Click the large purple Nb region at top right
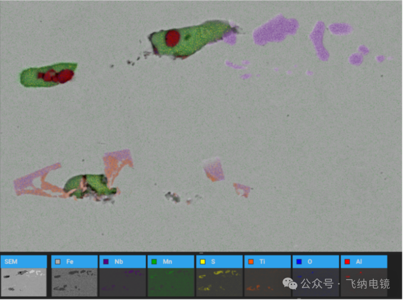 (275, 30)
